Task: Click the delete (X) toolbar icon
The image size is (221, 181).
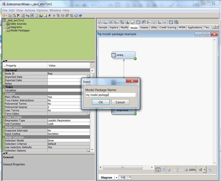Action: point(18,16)
